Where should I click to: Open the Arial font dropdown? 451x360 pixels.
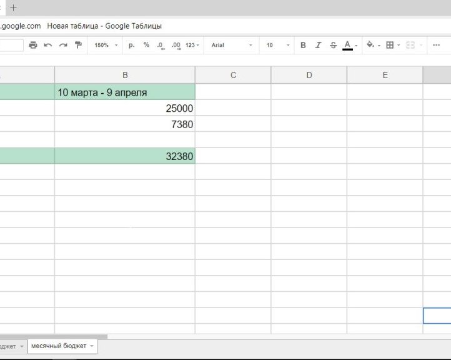[x=231, y=45]
